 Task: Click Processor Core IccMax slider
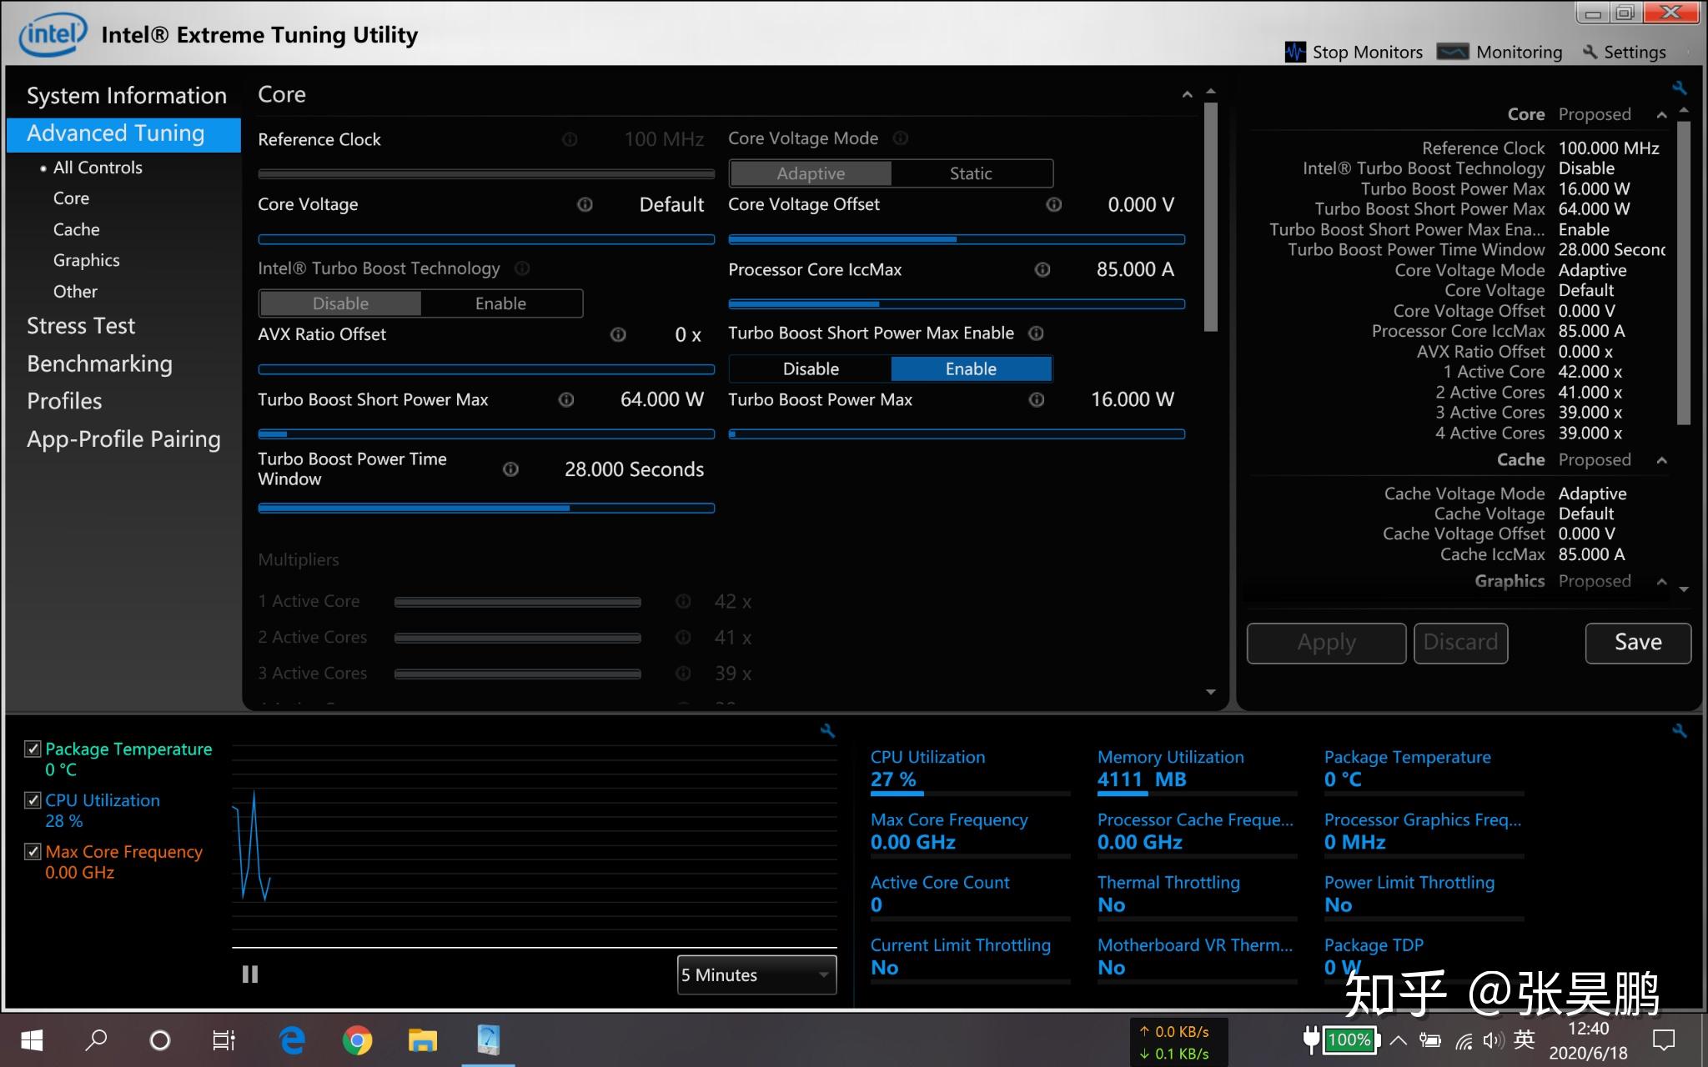[957, 304]
